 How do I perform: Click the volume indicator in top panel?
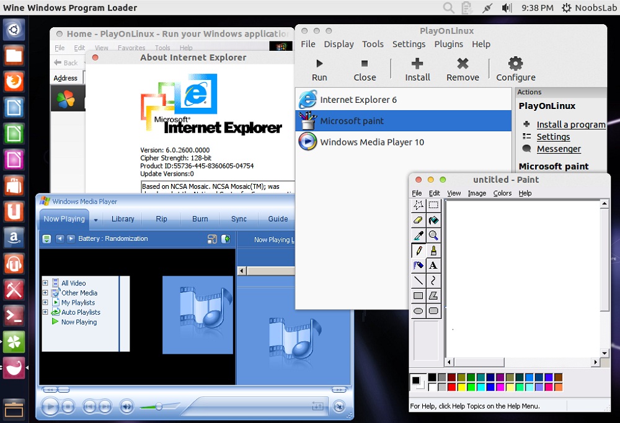pyautogui.click(x=507, y=7)
